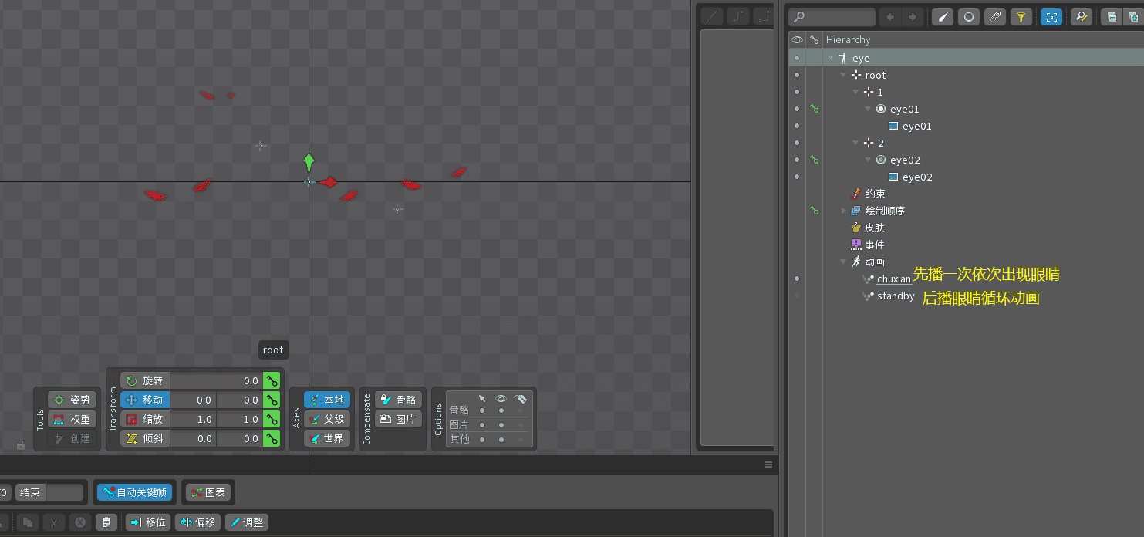Toggle Auto Key (自动关键帧) button
1144x537 pixels.
pos(134,491)
